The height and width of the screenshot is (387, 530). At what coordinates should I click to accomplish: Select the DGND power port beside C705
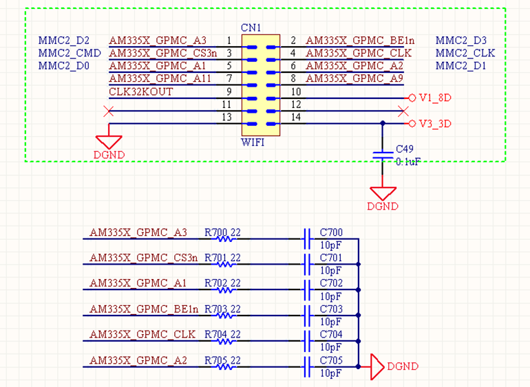click(377, 366)
